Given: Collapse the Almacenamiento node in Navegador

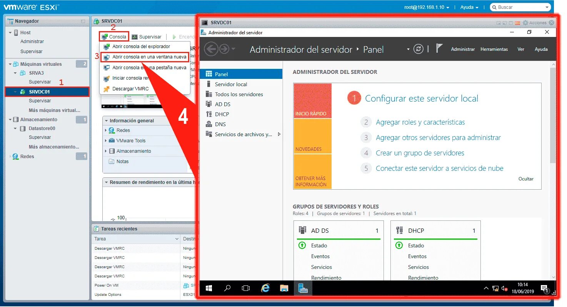Looking at the screenshot, I should pyautogui.click(x=10, y=120).
